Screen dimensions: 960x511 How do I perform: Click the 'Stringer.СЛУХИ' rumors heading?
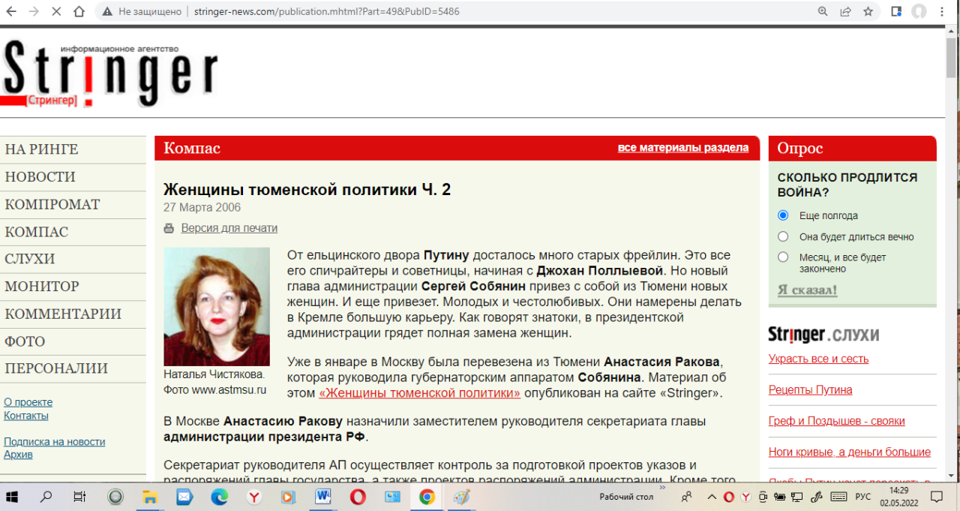pyautogui.click(x=823, y=335)
